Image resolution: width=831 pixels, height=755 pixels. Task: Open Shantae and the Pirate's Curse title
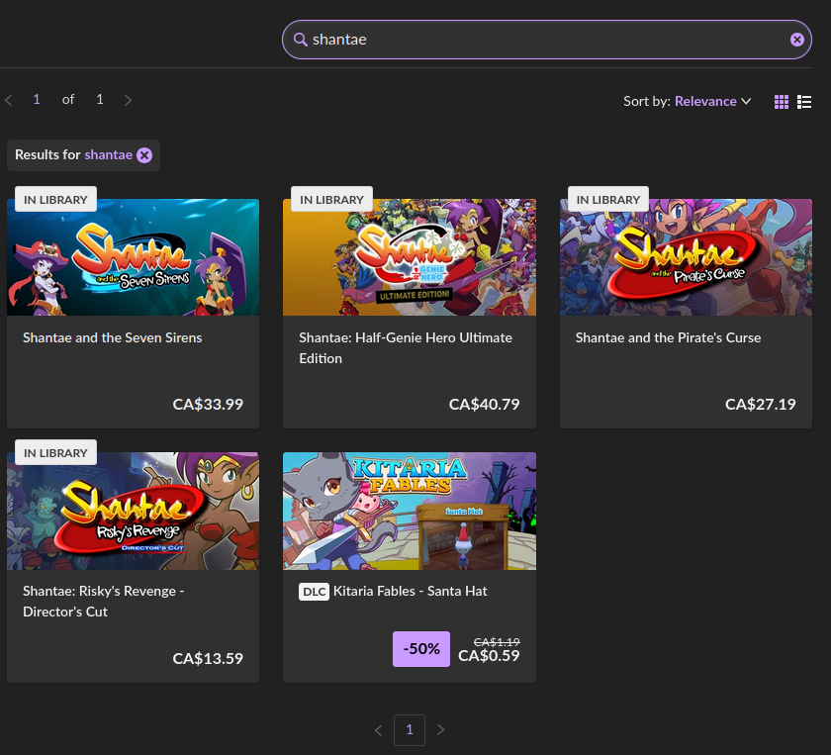tap(668, 337)
